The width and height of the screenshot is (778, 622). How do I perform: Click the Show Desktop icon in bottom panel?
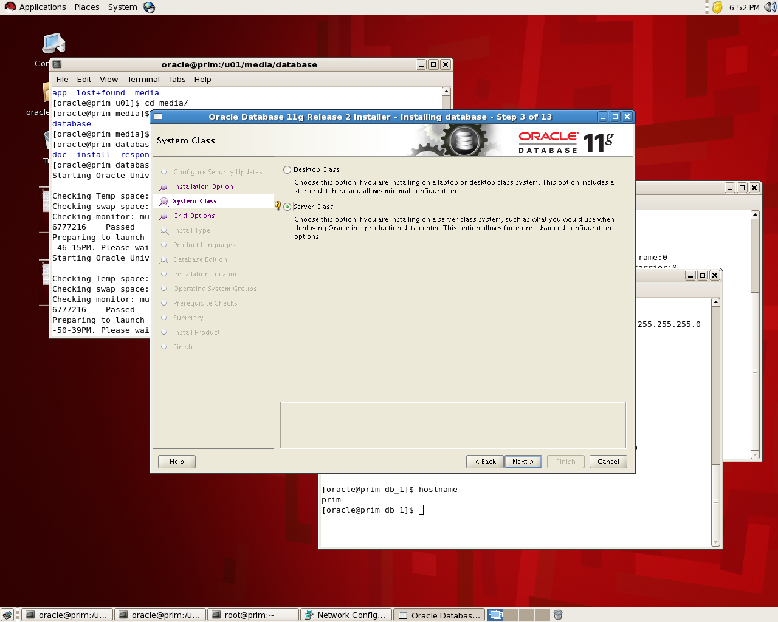tap(7, 615)
